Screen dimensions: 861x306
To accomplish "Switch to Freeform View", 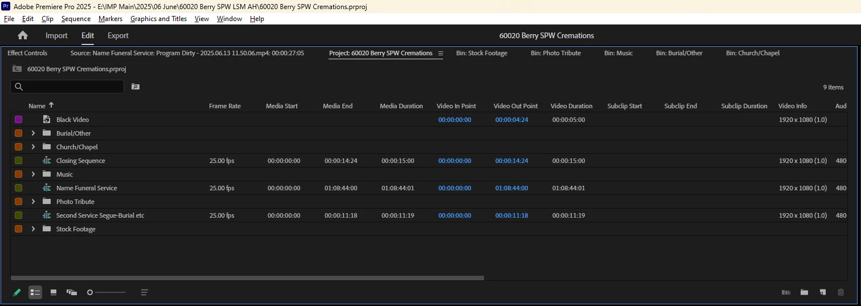I will 72,292.
